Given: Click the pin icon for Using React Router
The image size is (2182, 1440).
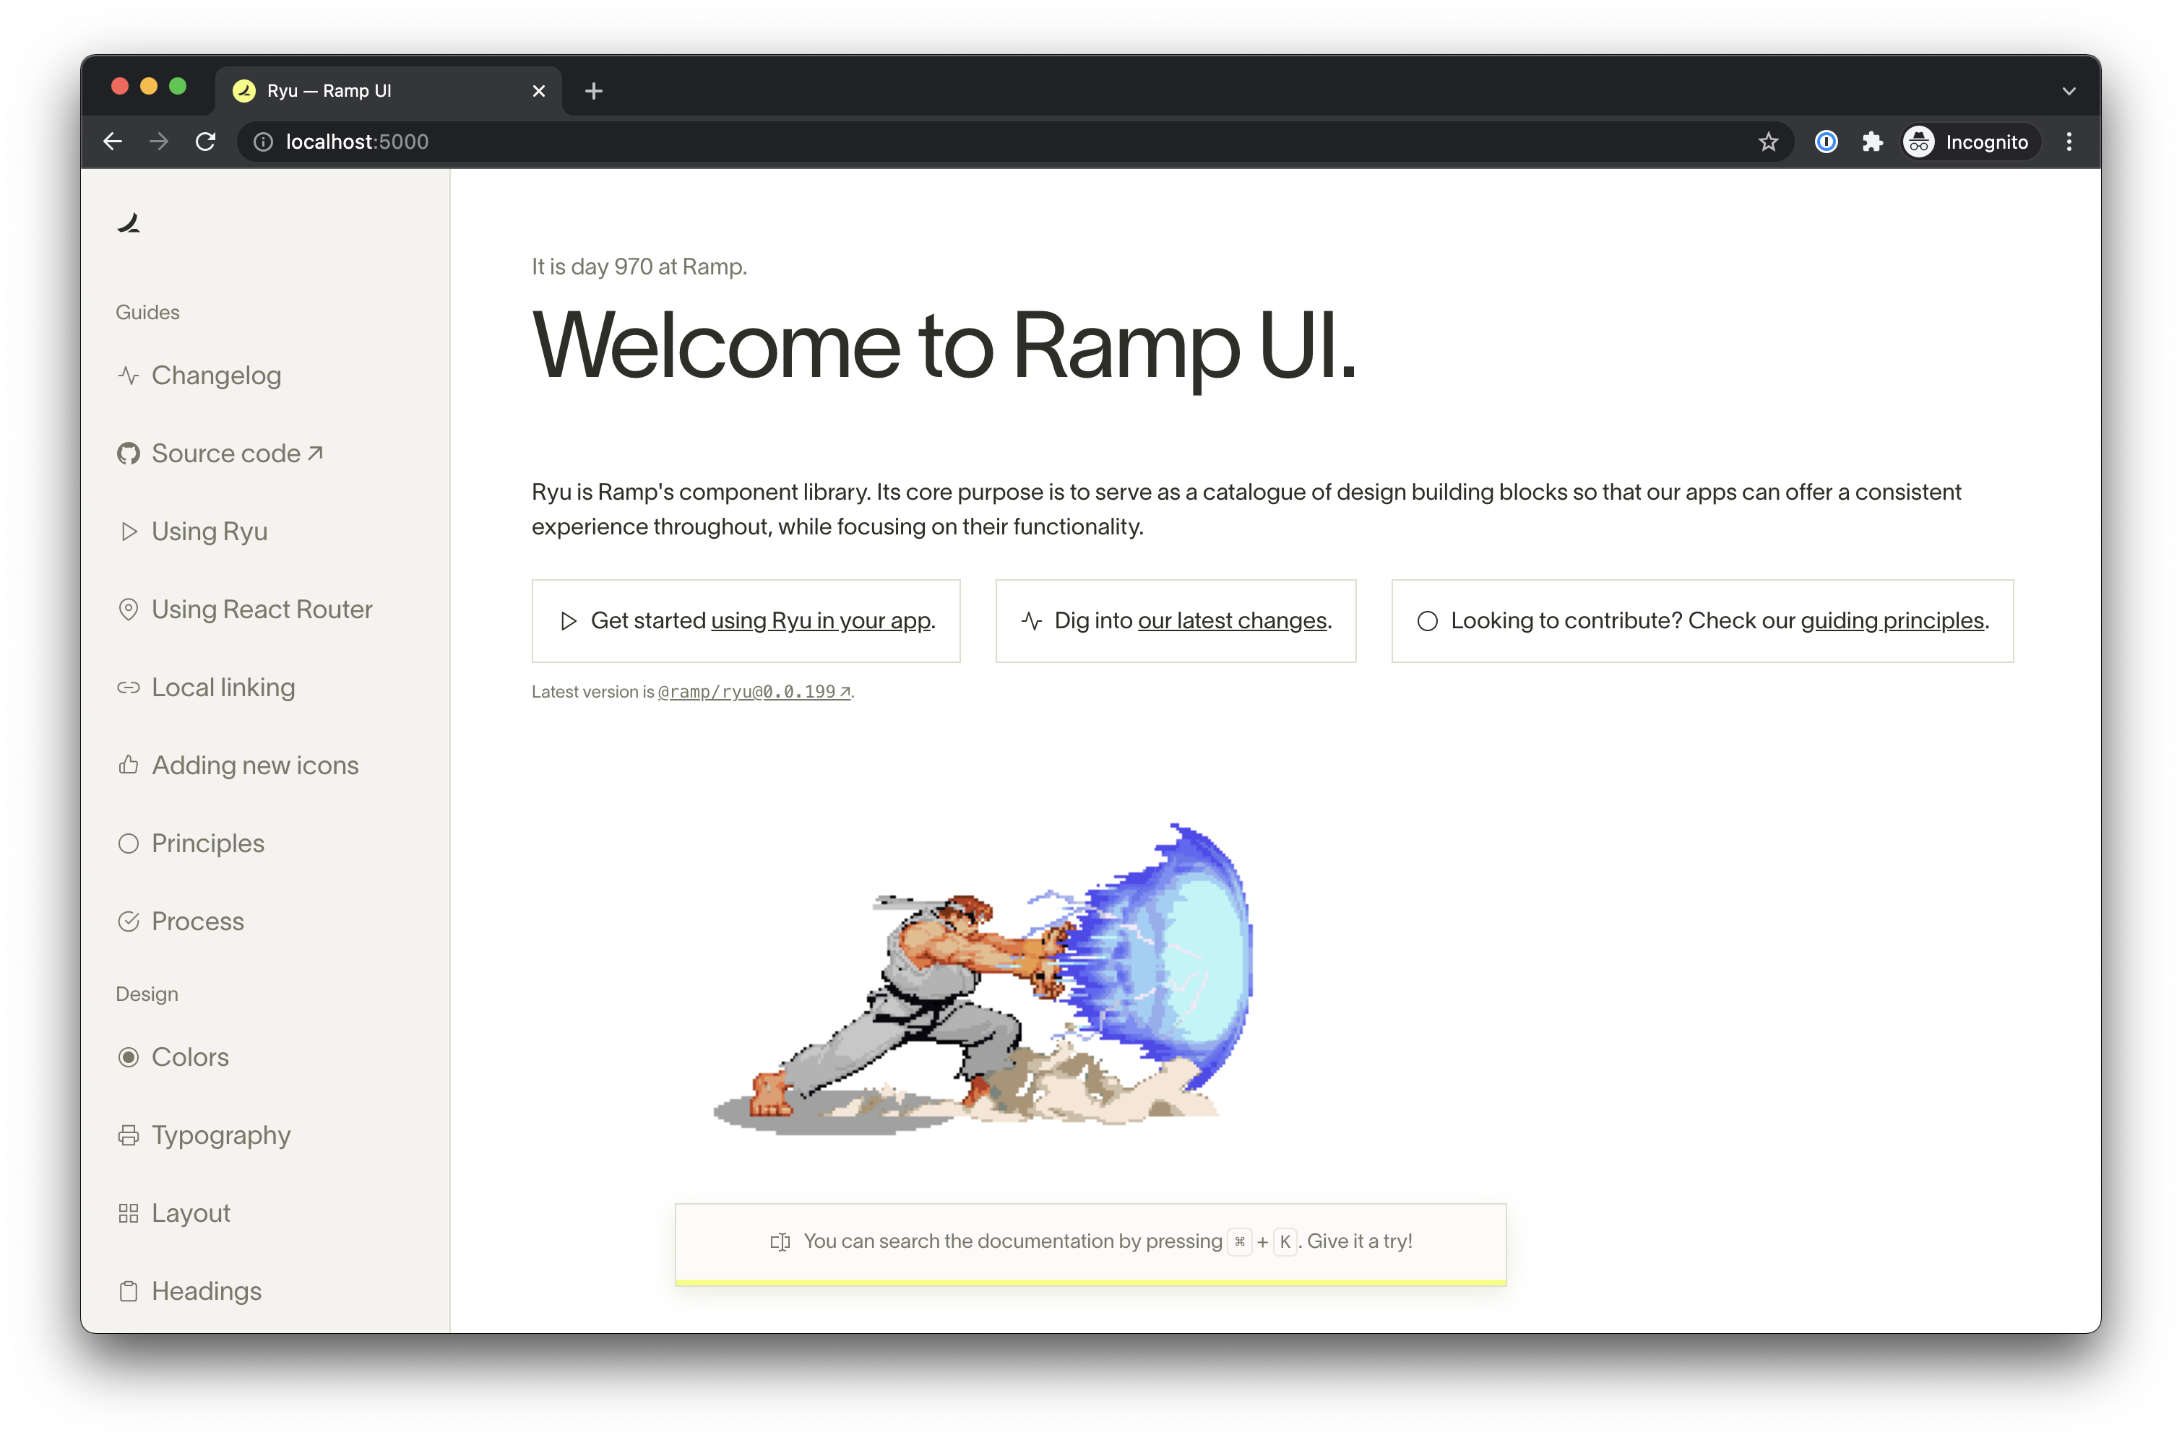Looking at the screenshot, I should 129,610.
